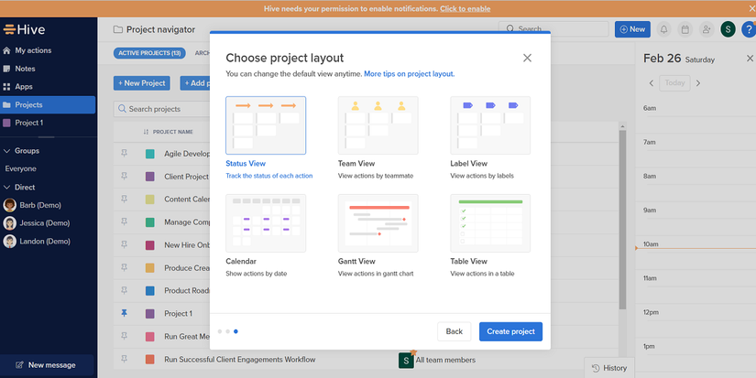Click the New button in top bar
This screenshot has height=378, width=756.
[x=632, y=29]
